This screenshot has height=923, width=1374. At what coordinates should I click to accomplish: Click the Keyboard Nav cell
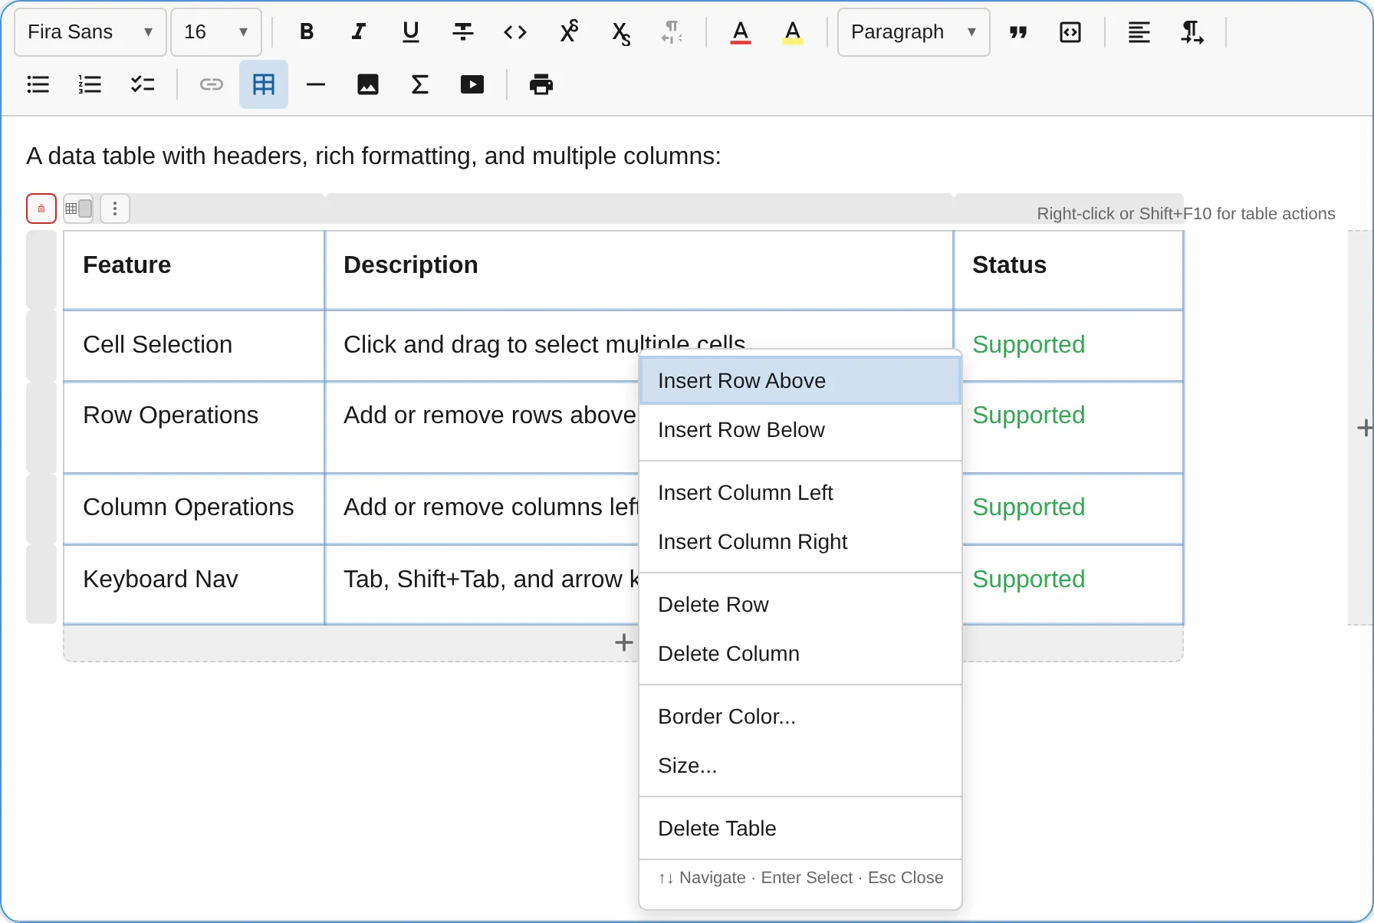pyautogui.click(x=194, y=585)
